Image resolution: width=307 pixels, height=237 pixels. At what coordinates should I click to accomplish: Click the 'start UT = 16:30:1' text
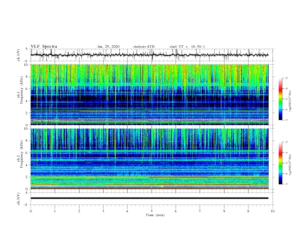tap(187, 46)
